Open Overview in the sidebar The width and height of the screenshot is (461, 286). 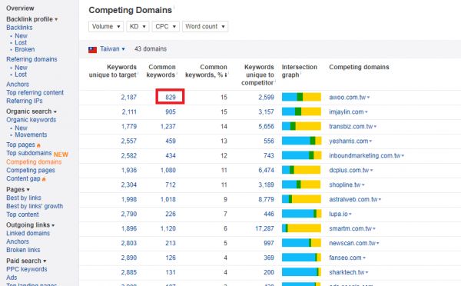pos(20,8)
